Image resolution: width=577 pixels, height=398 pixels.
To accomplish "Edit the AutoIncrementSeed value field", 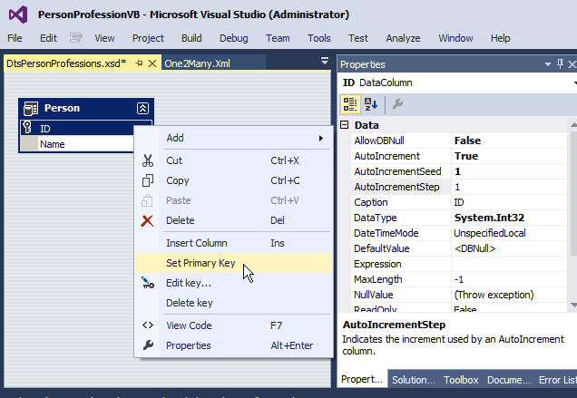I will tap(509, 171).
